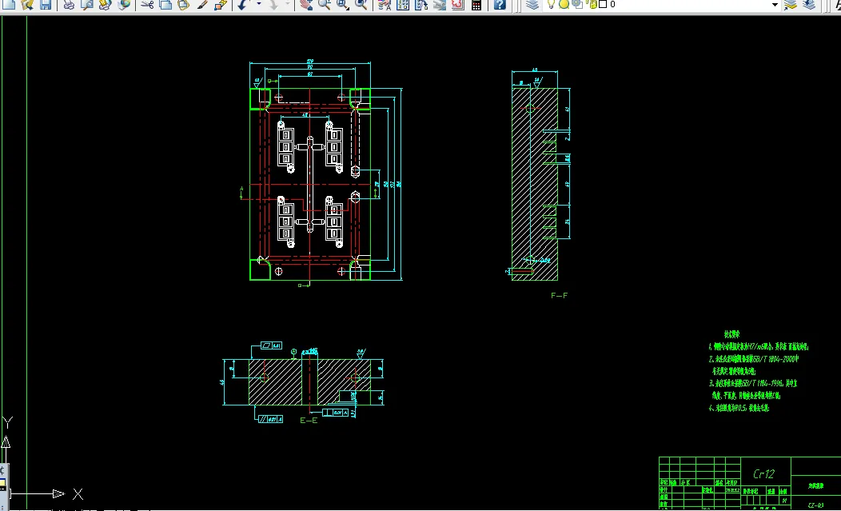Expand the Undo history dropdown arrow
The height and width of the screenshot is (511, 841).
pos(258,4)
